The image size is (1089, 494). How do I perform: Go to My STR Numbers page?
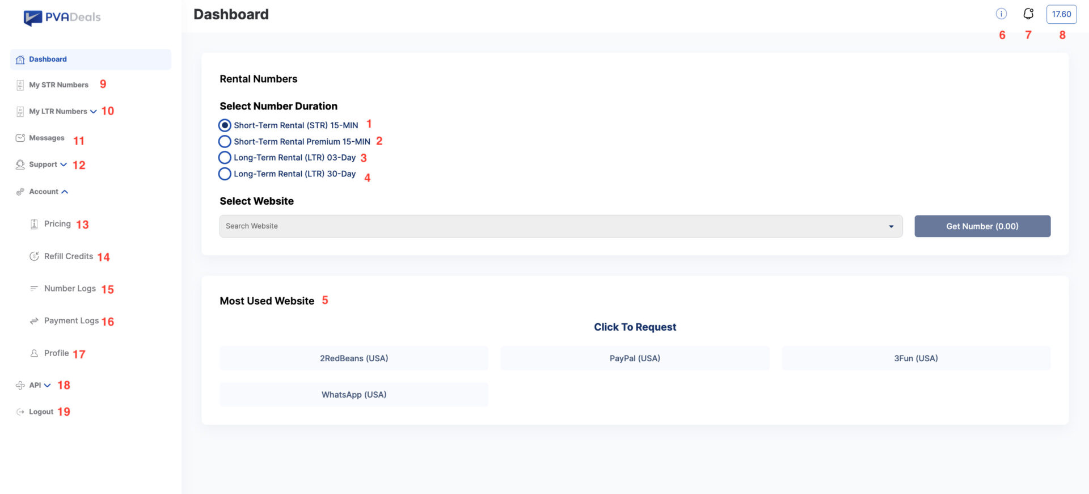[58, 85]
